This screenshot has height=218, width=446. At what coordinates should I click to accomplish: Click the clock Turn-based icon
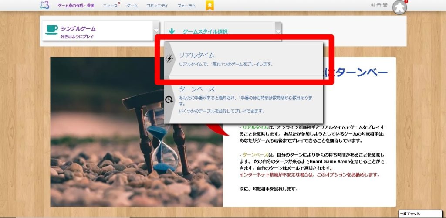click(170, 99)
